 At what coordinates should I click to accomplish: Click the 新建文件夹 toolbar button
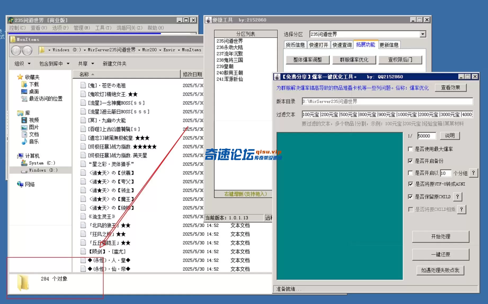coord(114,64)
